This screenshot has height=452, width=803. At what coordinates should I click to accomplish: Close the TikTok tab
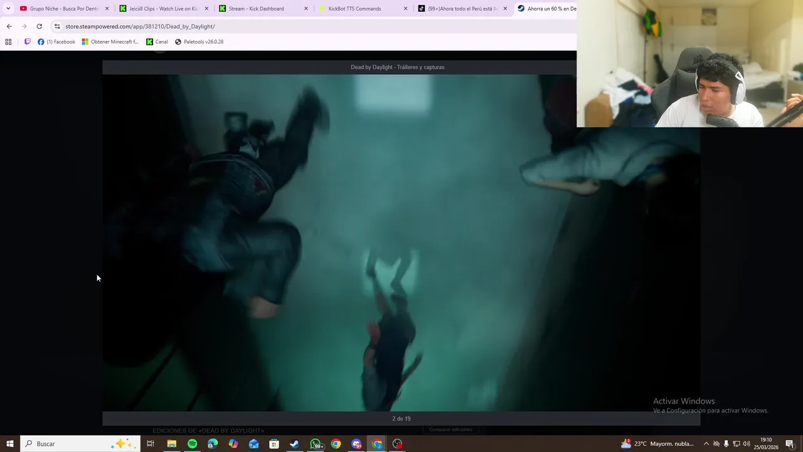pos(505,9)
